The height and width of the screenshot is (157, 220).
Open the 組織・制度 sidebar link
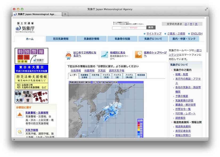point(182,74)
